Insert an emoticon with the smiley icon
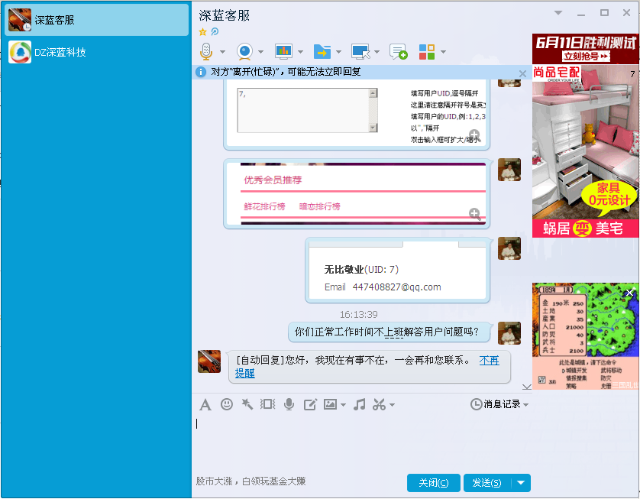This screenshot has width=640, height=499. click(226, 404)
